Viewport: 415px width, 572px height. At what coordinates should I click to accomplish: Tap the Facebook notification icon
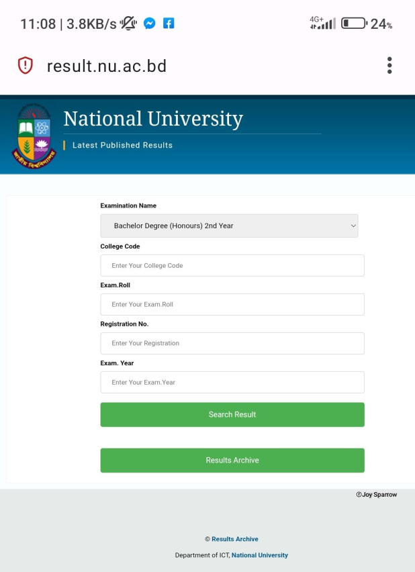tap(169, 23)
